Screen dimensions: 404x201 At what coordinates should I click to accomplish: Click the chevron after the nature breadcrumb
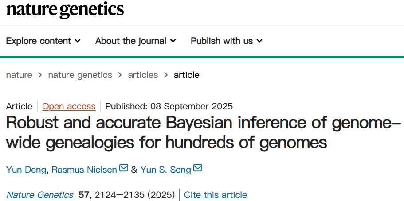40,75
